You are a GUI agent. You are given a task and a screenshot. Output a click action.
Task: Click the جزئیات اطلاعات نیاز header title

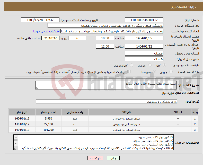[184, 7]
